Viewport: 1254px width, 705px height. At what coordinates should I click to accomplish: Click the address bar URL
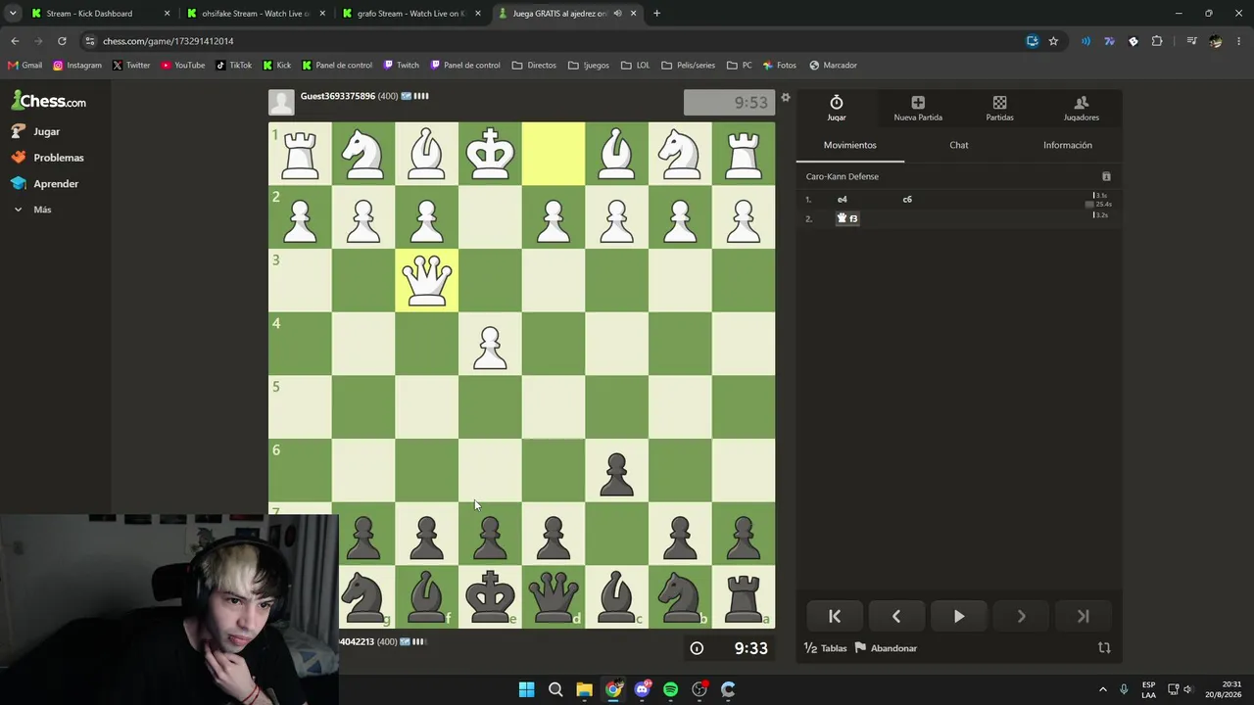coord(168,41)
